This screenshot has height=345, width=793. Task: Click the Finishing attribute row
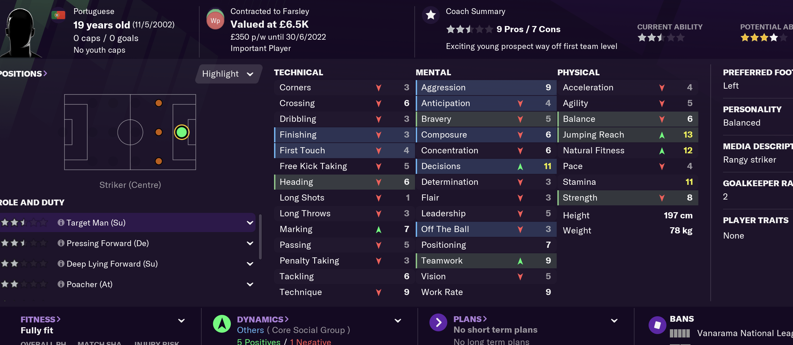(344, 135)
